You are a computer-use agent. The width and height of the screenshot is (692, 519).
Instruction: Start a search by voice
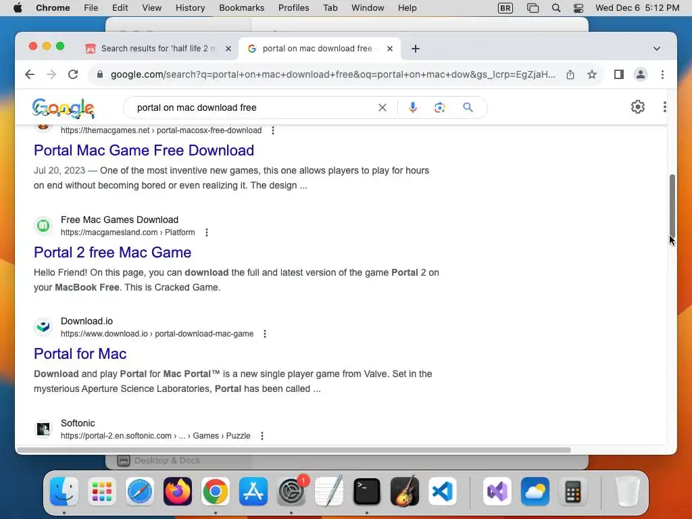click(x=413, y=107)
